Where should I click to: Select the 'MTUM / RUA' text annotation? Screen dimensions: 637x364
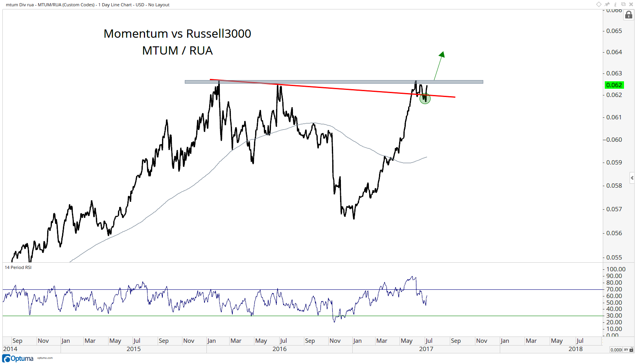pyautogui.click(x=177, y=51)
